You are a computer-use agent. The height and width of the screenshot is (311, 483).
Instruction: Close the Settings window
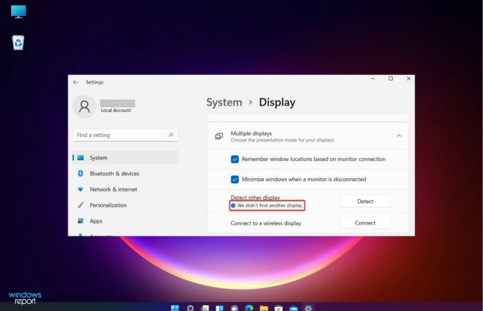(x=408, y=79)
